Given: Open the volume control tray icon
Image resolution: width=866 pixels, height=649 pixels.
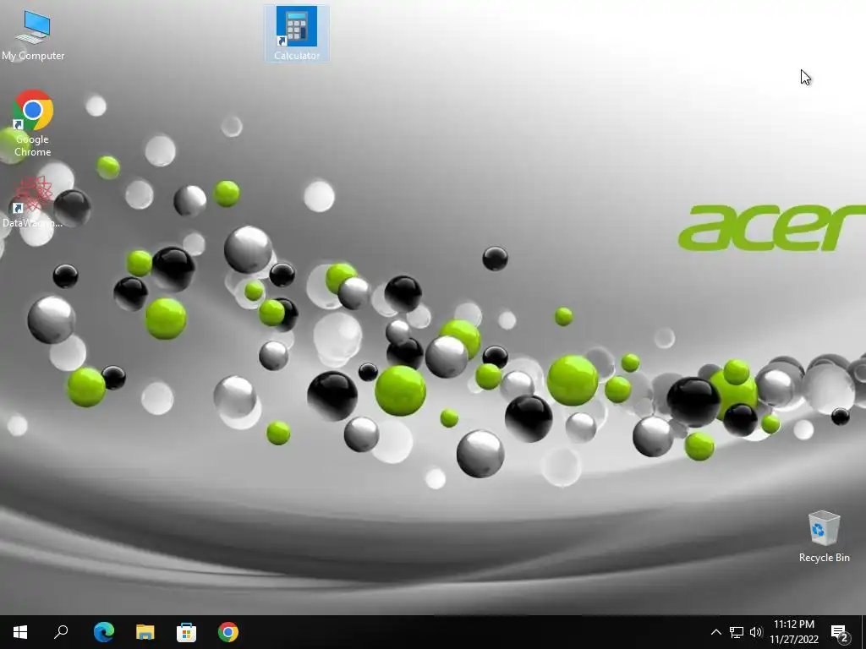Looking at the screenshot, I should (x=755, y=632).
